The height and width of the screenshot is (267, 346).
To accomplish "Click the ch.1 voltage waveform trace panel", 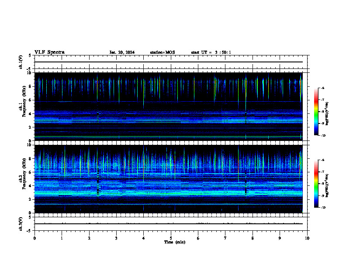I will click(x=171, y=62).
